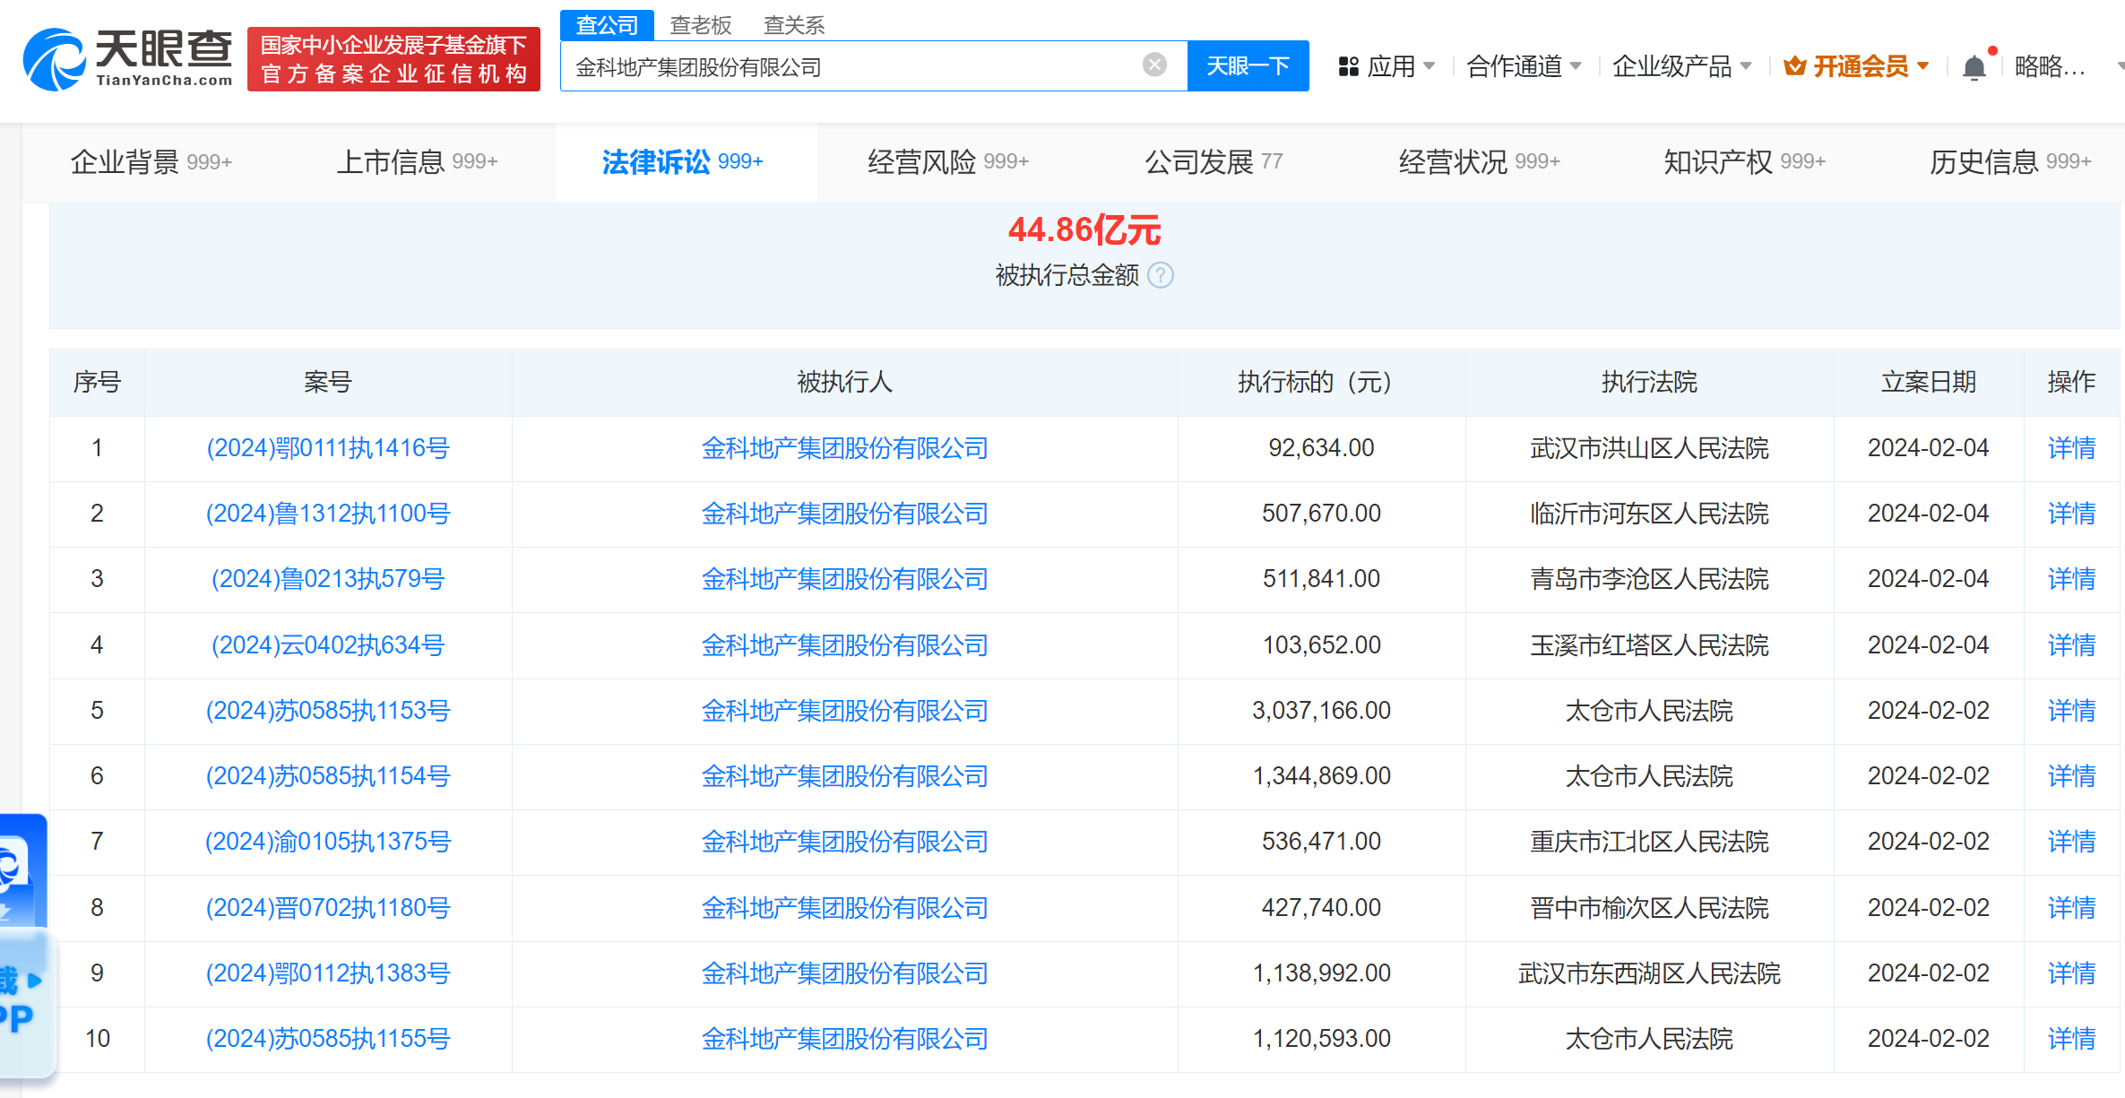Open case (2024)晋0702执1180号

point(328,908)
